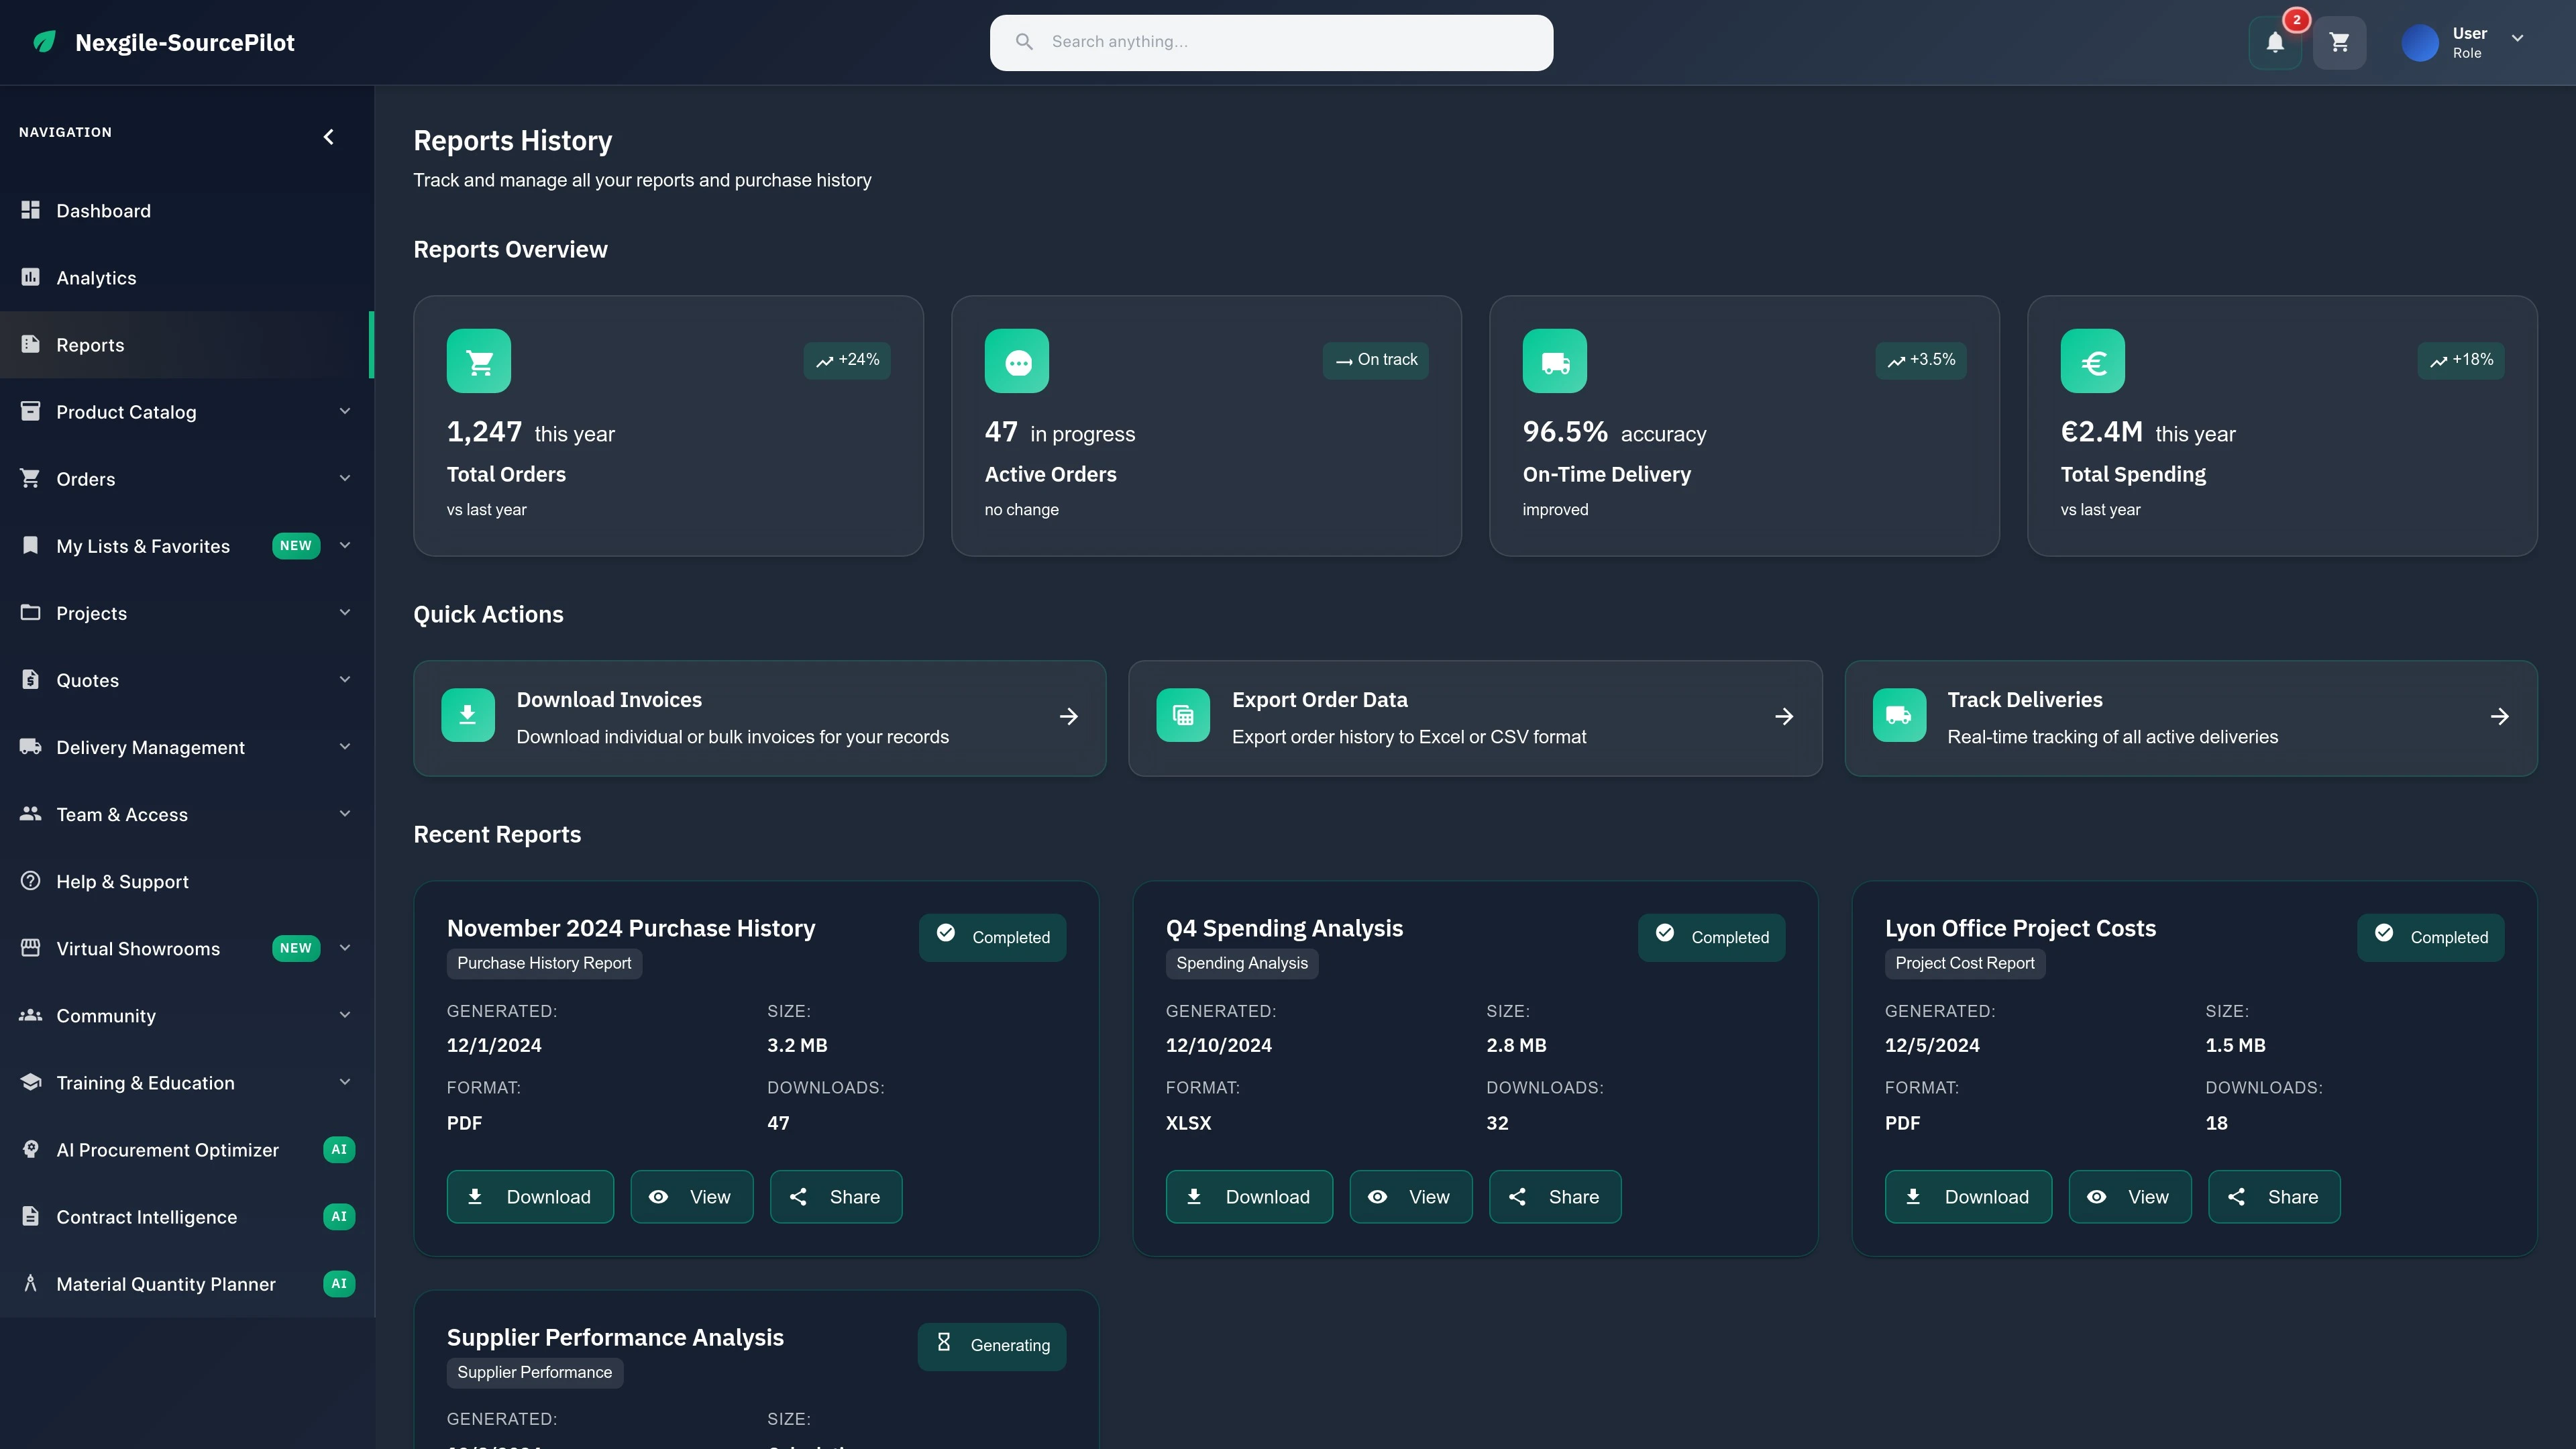Click the Nexgile-SourcePilot leaf logo
This screenshot has width=2576, height=1449.
click(44, 42)
